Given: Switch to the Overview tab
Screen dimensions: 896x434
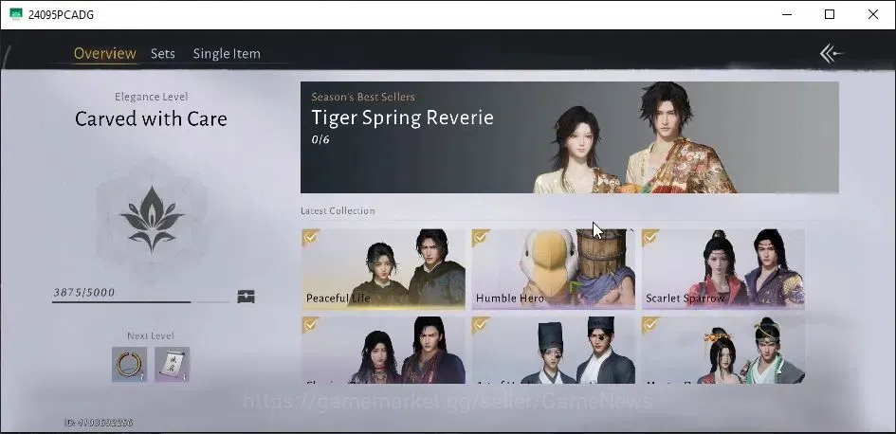Looking at the screenshot, I should (104, 54).
